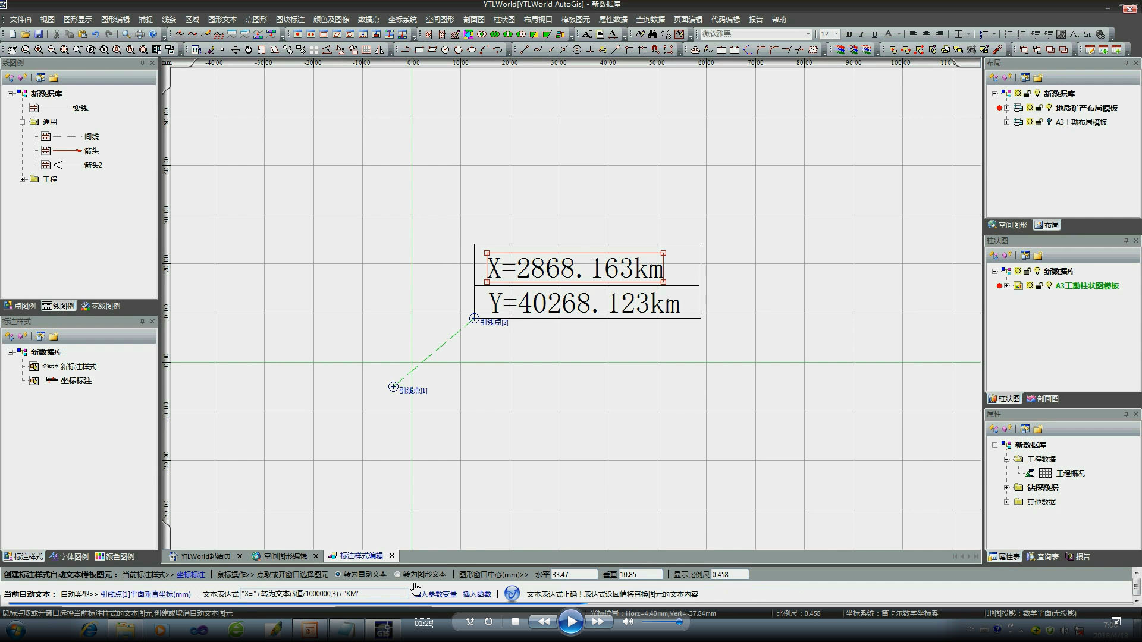Click the Undo arrow icon
Screen dimensions: 1142x642
pos(95,34)
